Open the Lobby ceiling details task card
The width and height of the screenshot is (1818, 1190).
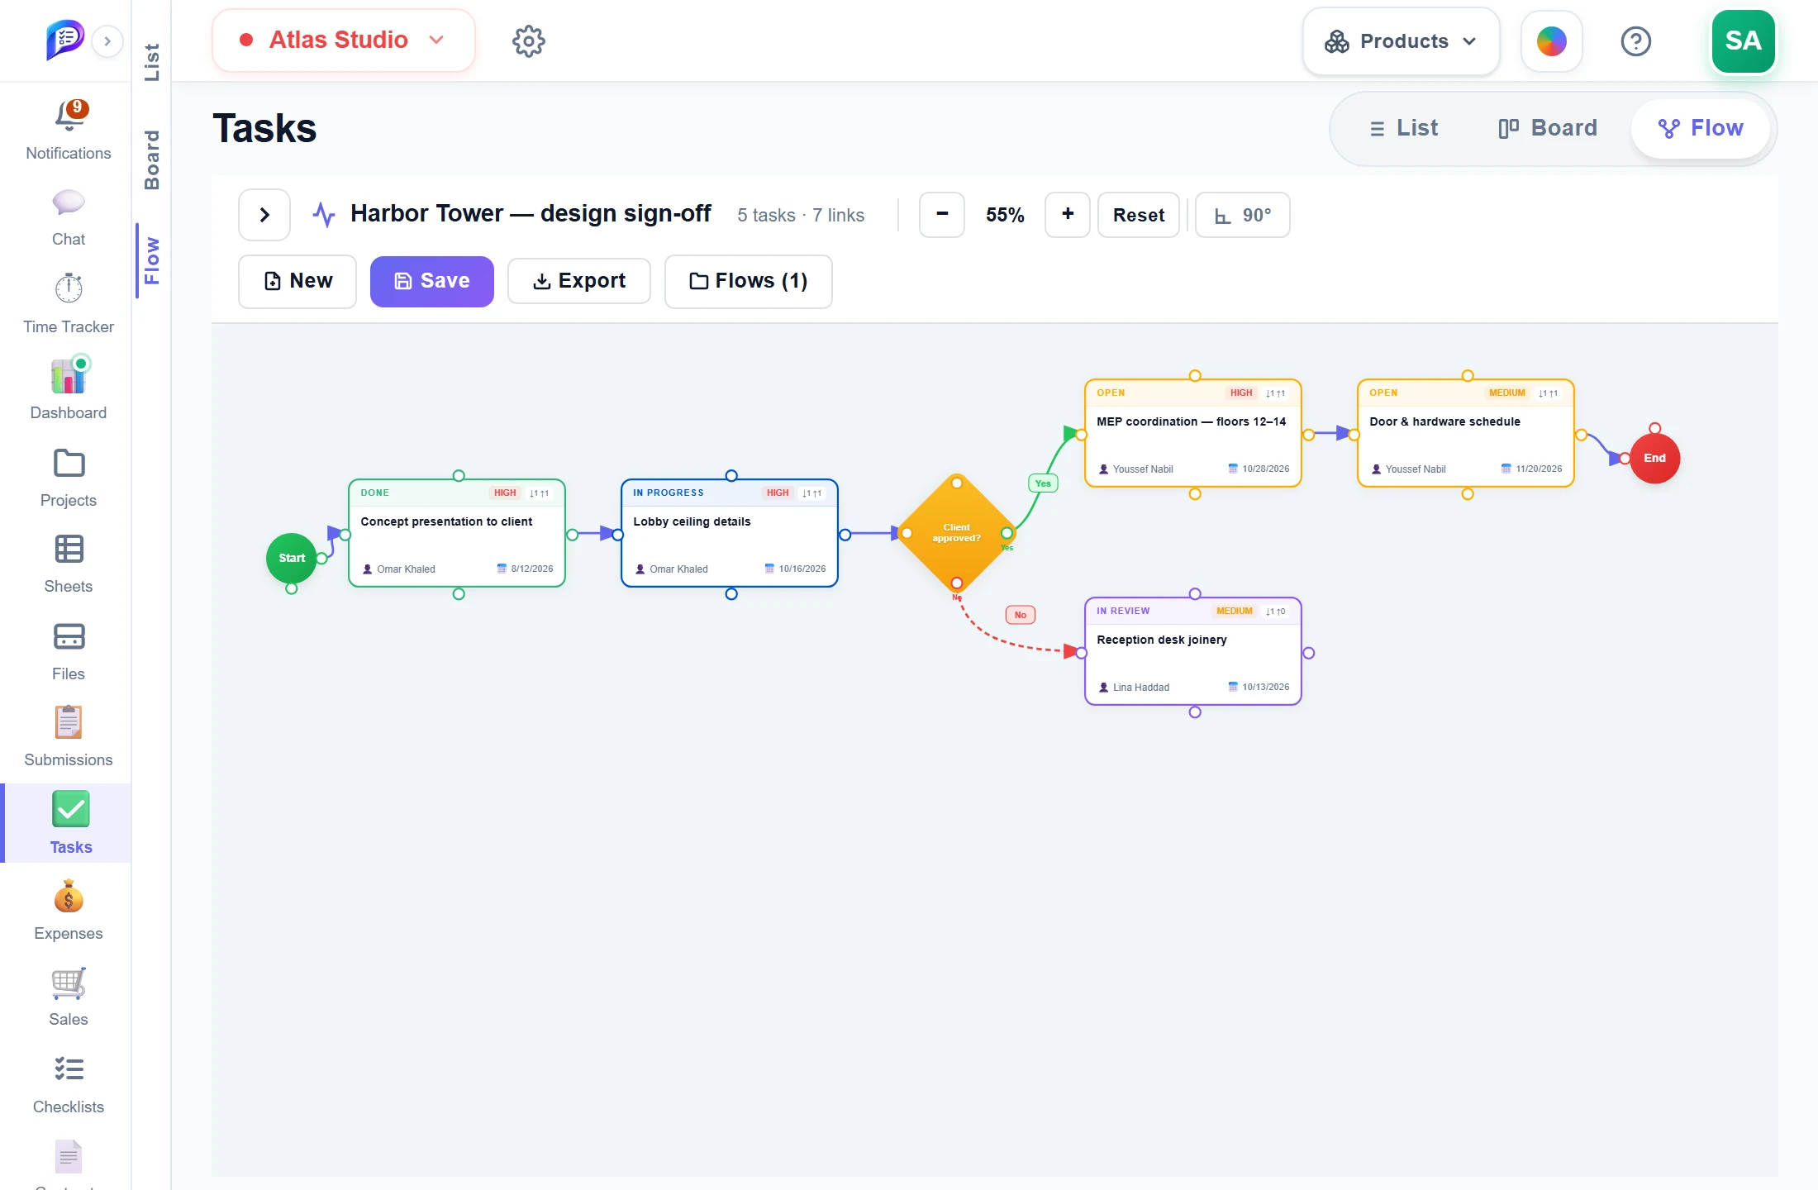[x=730, y=533]
